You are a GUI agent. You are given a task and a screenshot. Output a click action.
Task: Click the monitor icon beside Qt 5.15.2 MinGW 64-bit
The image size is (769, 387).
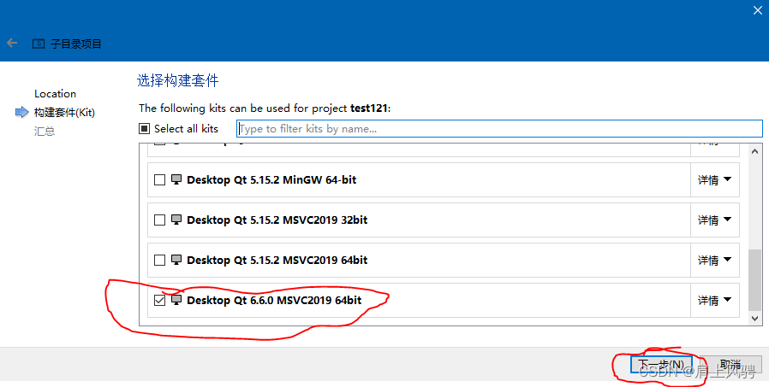click(x=176, y=179)
